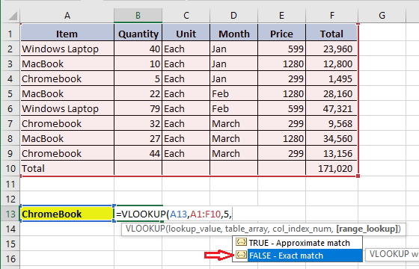Select row 13 header
The width and height of the screenshot is (419, 269).
click(x=10, y=214)
